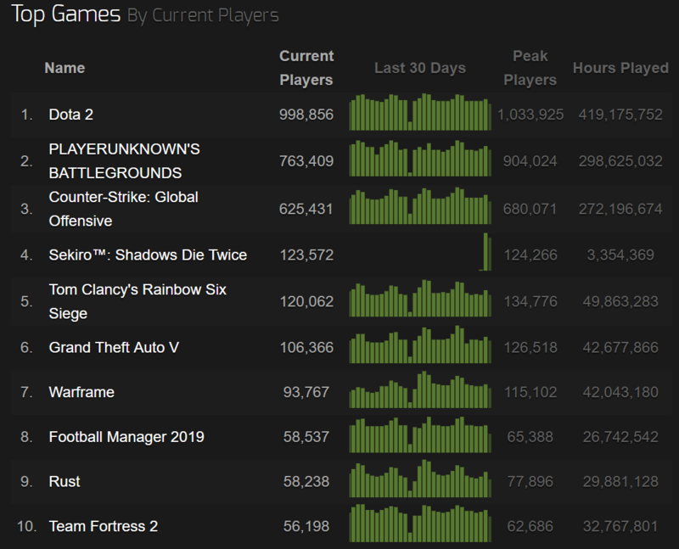Click peak players value 62,686
The width and height of the screenshot is (679, 549).
pos(530,526)
